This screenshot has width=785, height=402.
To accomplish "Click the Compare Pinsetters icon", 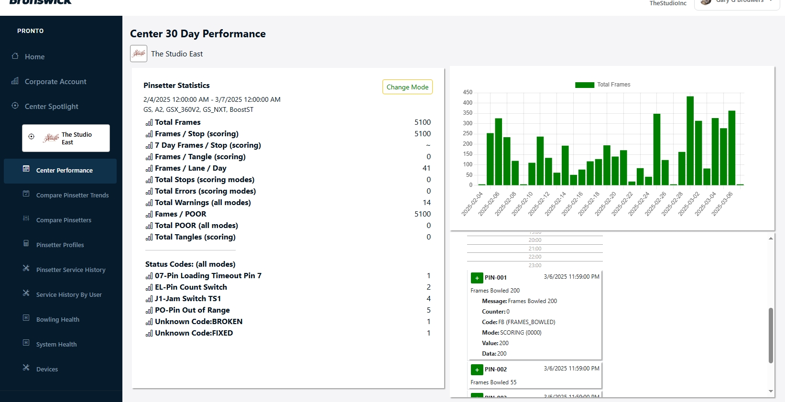I will pyautogui.click(x=26, y=218).
